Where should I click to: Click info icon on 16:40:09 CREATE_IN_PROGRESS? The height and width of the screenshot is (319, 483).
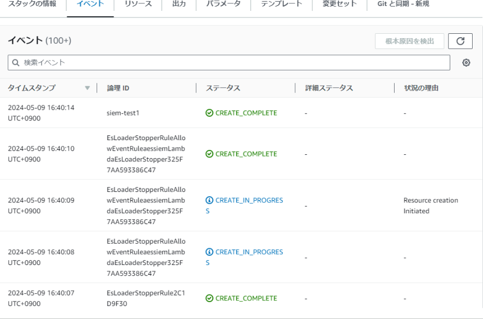click(x=210, y=201)
